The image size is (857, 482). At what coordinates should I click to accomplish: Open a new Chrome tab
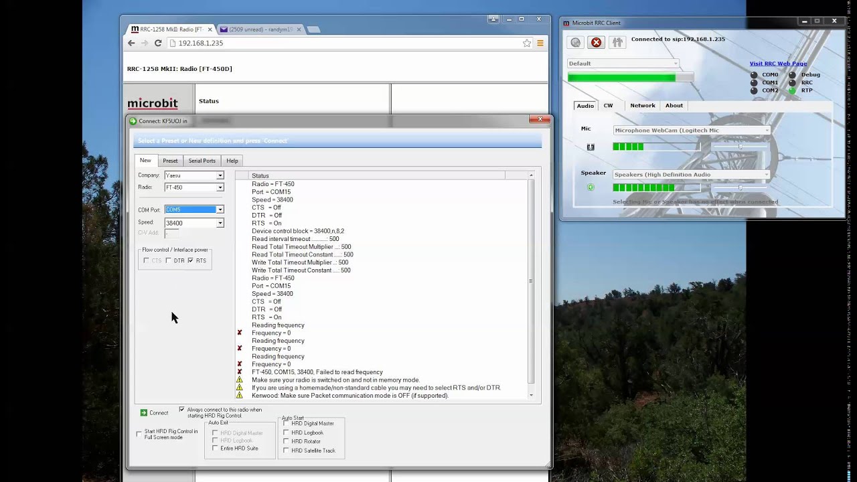point(313,29)
